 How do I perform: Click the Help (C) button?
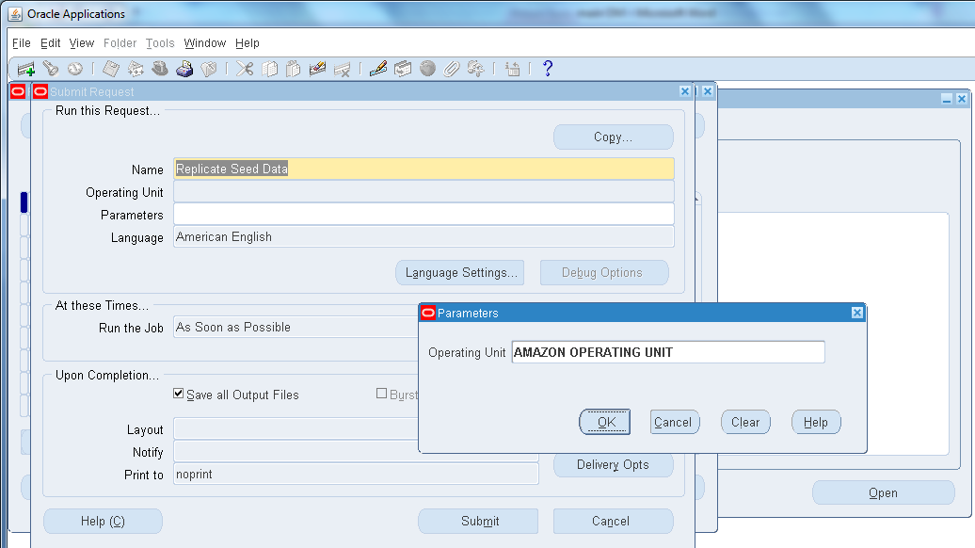point(104,522)
